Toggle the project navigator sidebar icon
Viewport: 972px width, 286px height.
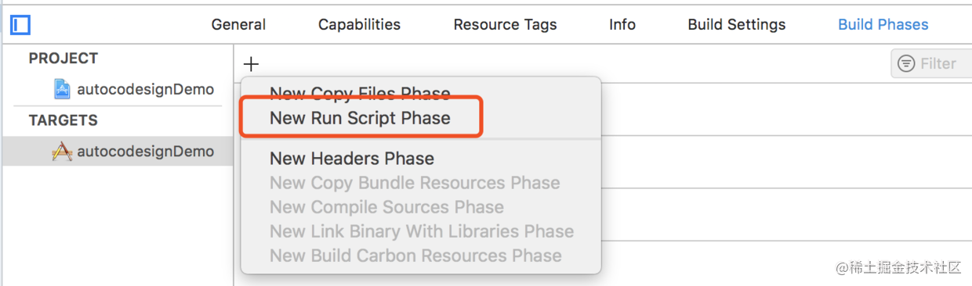(x=20, y=25)
